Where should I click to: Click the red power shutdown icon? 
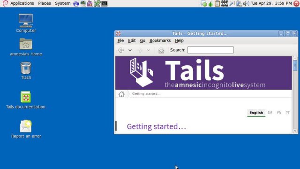tap(296, 3)
